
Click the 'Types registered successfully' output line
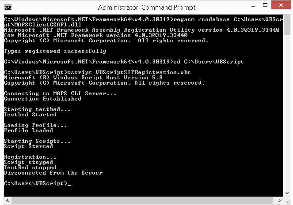(x=55, y=51)
